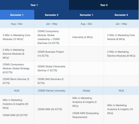The image size is (139, 124).
Task: Click CEMS Compulsory Module: Global Leadership cell
Action: (x=52, y=37)
